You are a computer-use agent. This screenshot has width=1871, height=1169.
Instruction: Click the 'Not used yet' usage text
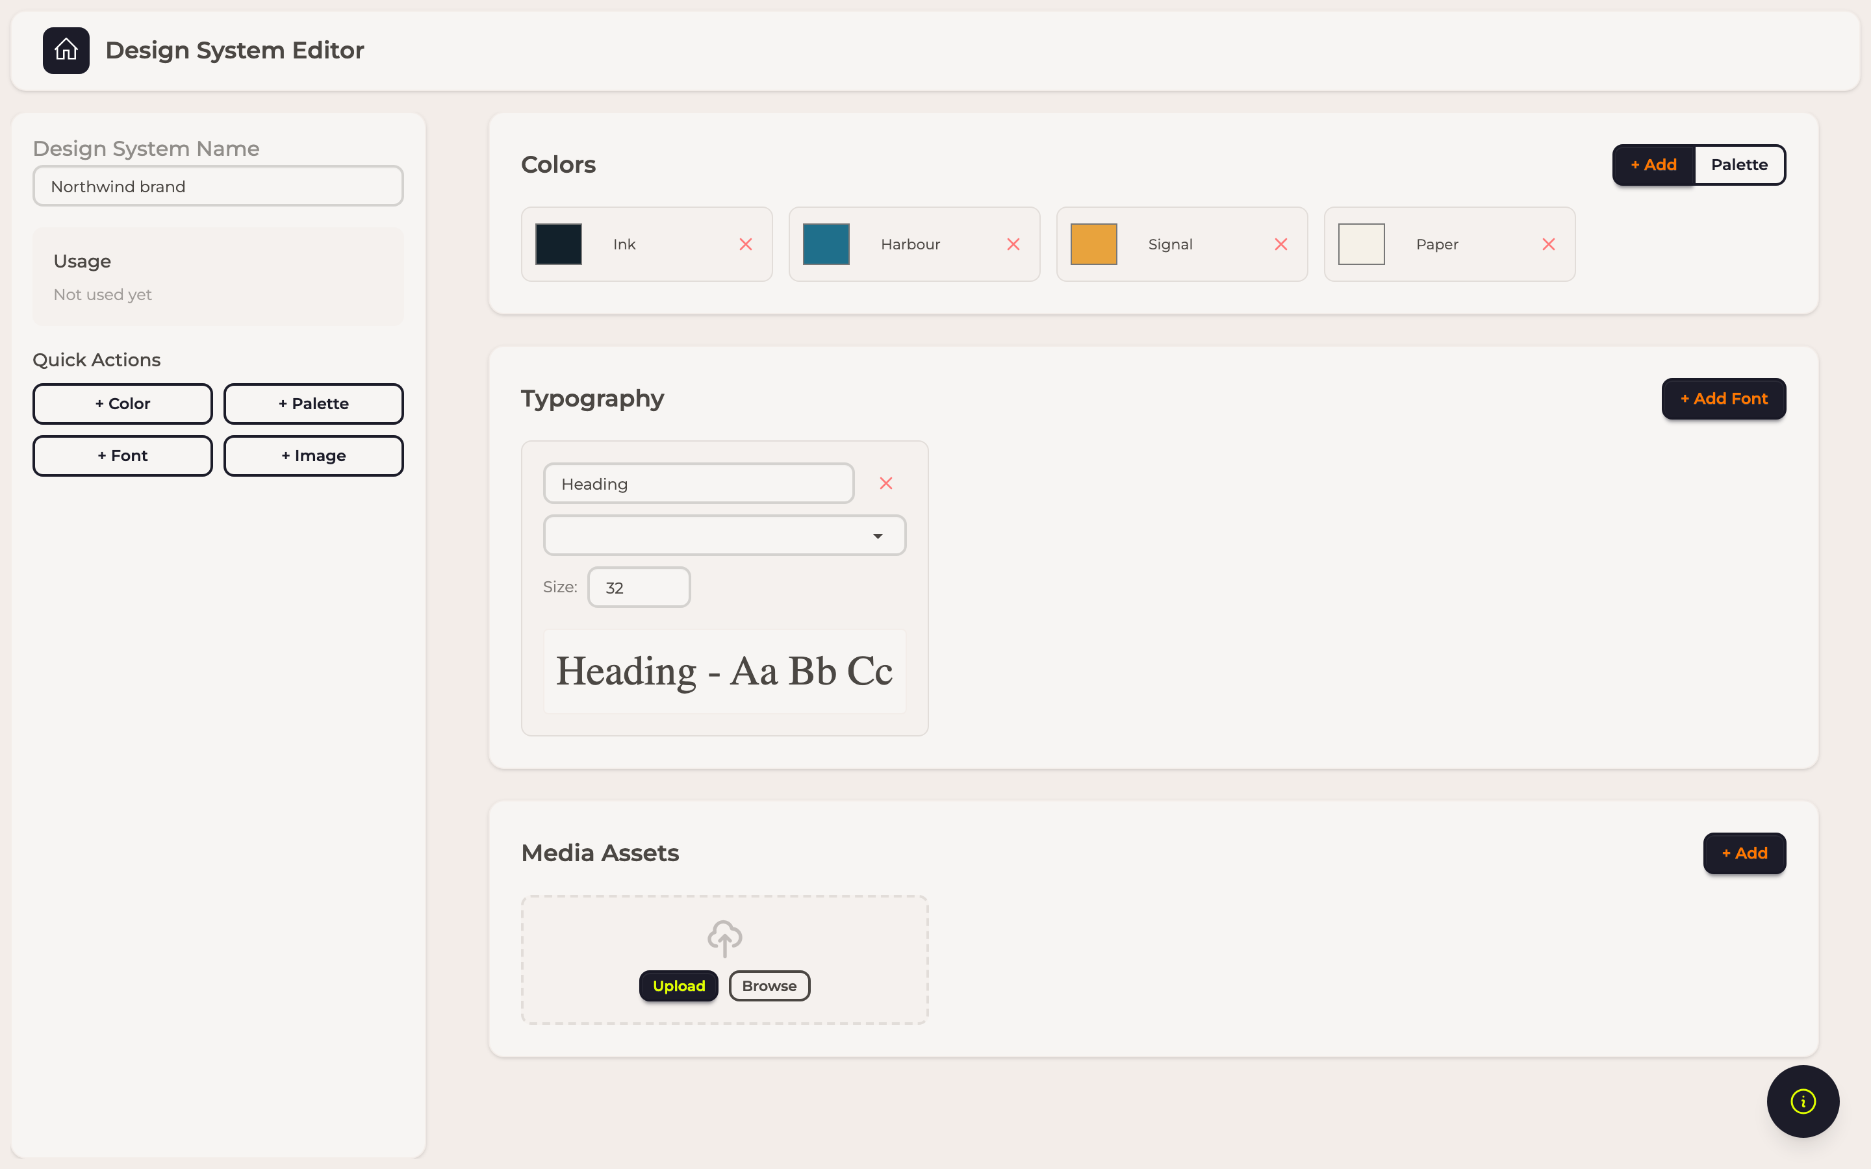coord(103,295)
